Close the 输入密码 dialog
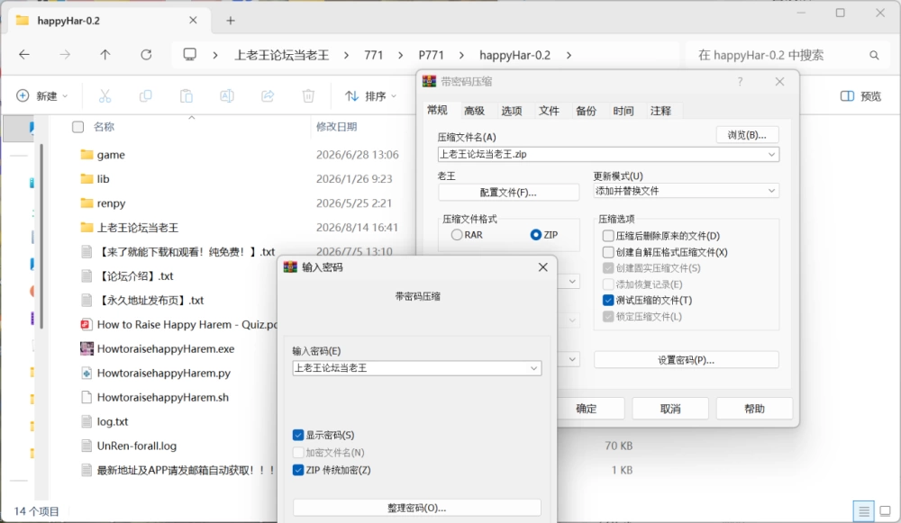The height and width of the screenshot is (523, 901). coord(543,267)
